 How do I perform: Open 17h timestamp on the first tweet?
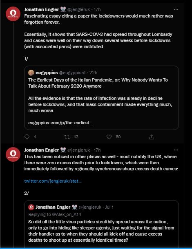[97, 9]
